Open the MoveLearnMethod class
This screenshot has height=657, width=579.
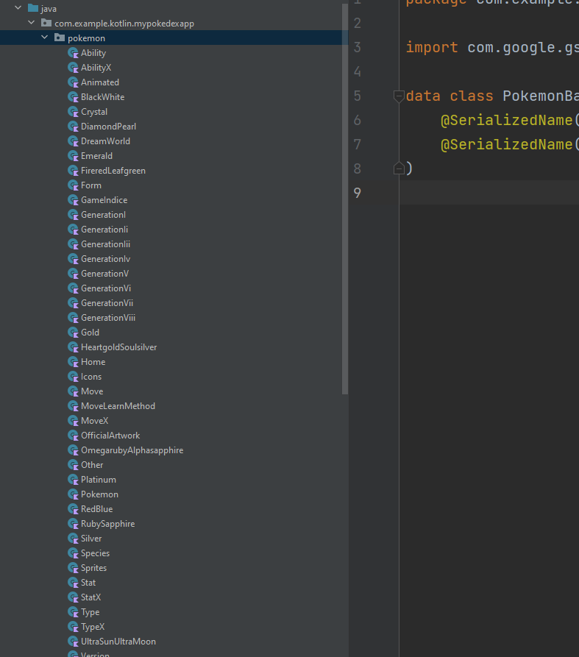tap(118, 406)
